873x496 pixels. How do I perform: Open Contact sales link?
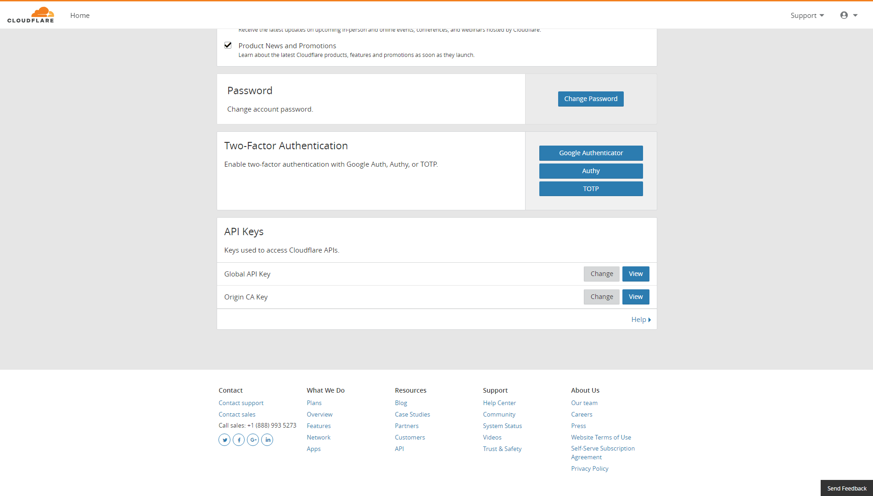pos(237,414)
